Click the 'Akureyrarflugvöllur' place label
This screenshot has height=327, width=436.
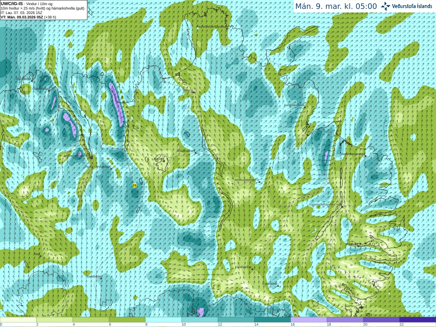click(x=77, y=155)
